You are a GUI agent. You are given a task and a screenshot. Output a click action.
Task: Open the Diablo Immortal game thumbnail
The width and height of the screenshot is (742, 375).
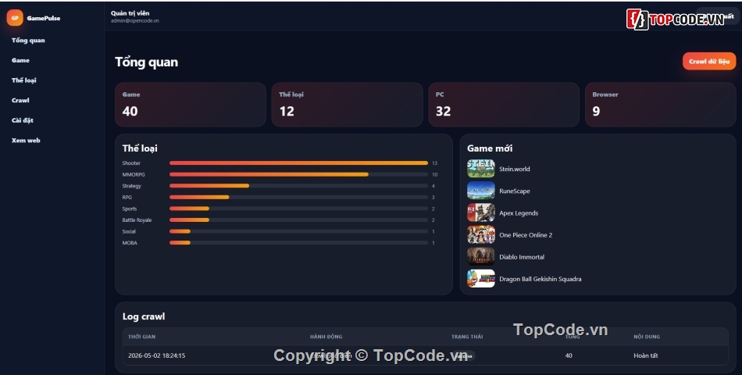481,256
